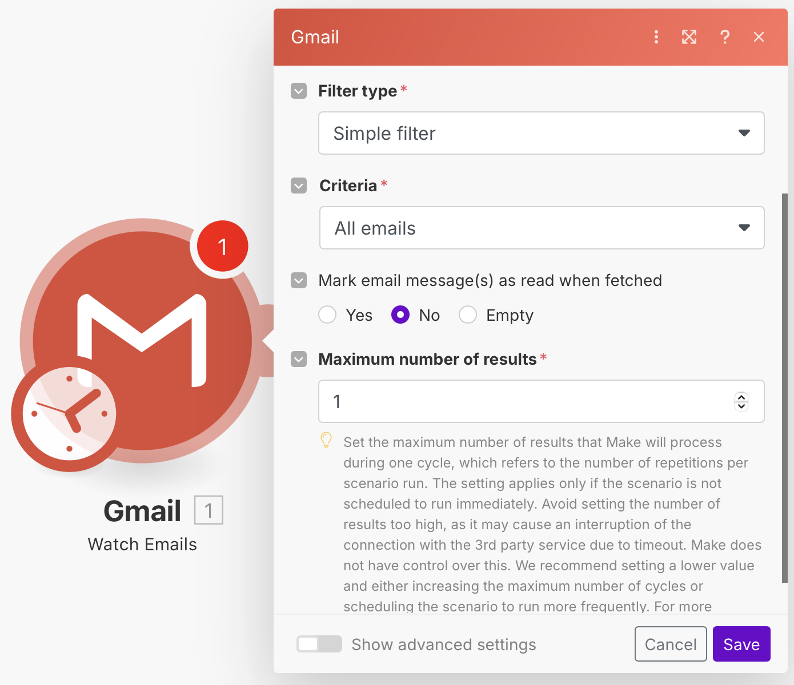Click the lightbulb hint icon
The height and width of the screenshot is (685, 794).
tap(326, 440)
